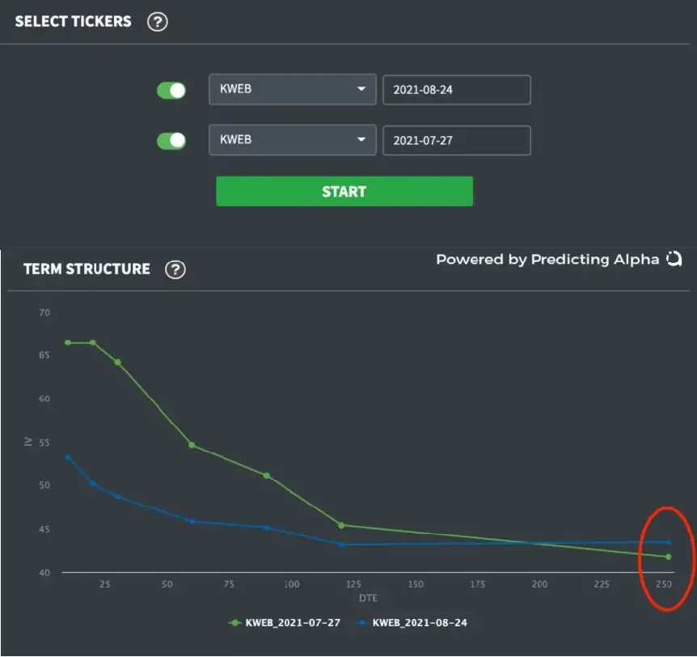
Task: Open second KWEB ticker dropdown
Action: (x=292, y=140)
